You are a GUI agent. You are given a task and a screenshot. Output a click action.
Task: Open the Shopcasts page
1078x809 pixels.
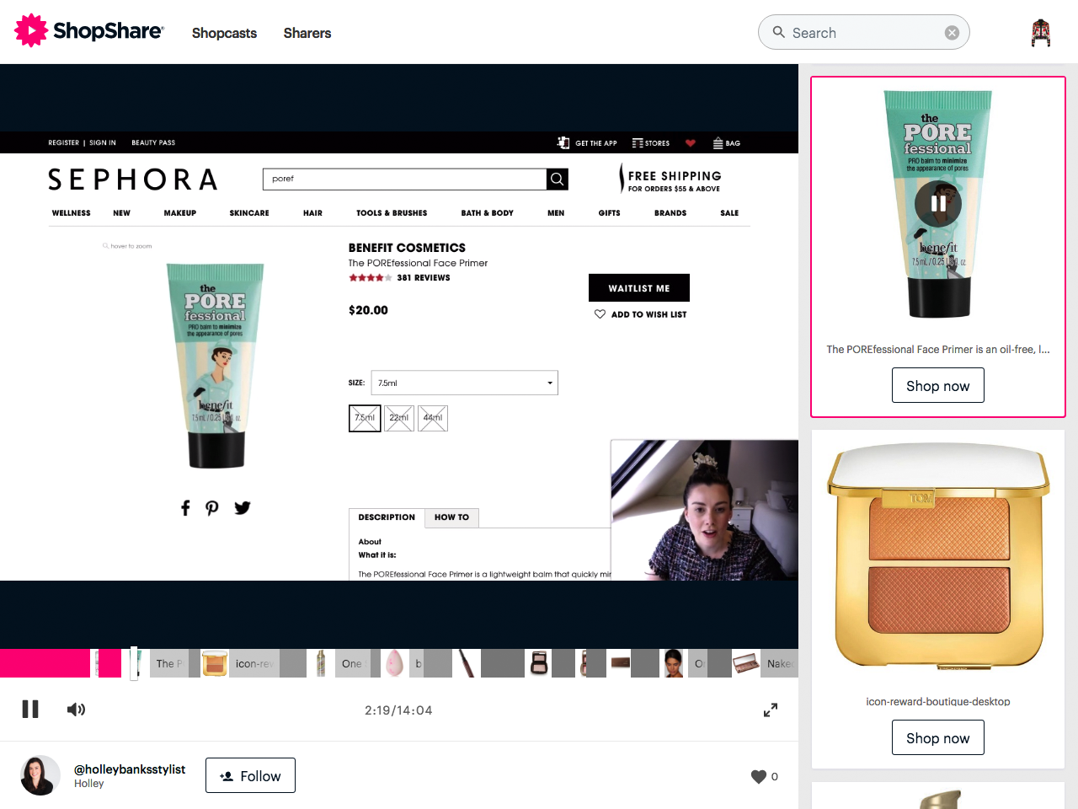(224, 33)
